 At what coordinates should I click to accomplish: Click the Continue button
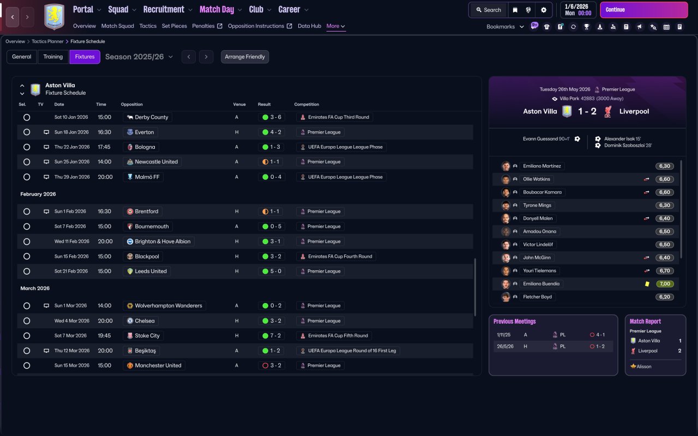(644, 10)
